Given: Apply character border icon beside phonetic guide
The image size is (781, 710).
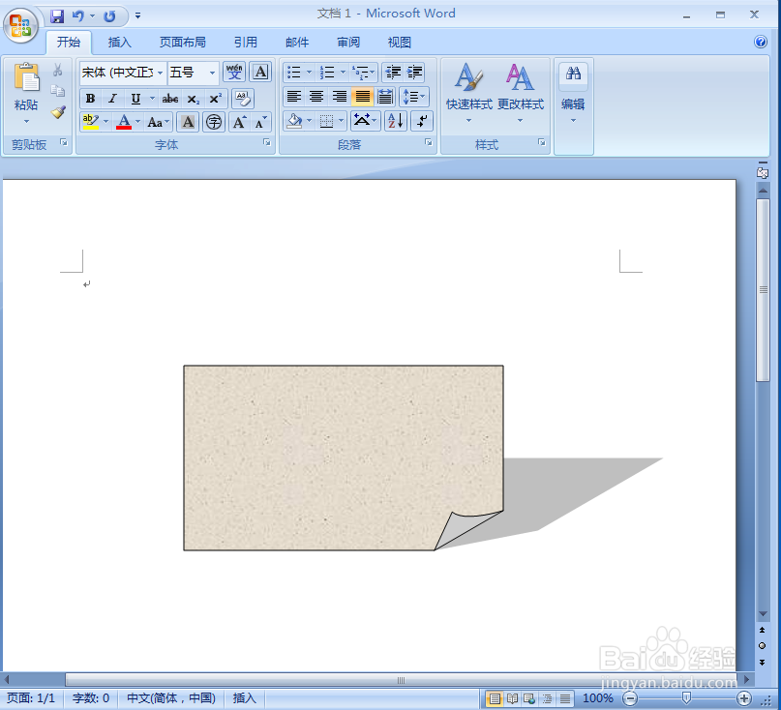Looking at the screenshot, I should (260, 73).
